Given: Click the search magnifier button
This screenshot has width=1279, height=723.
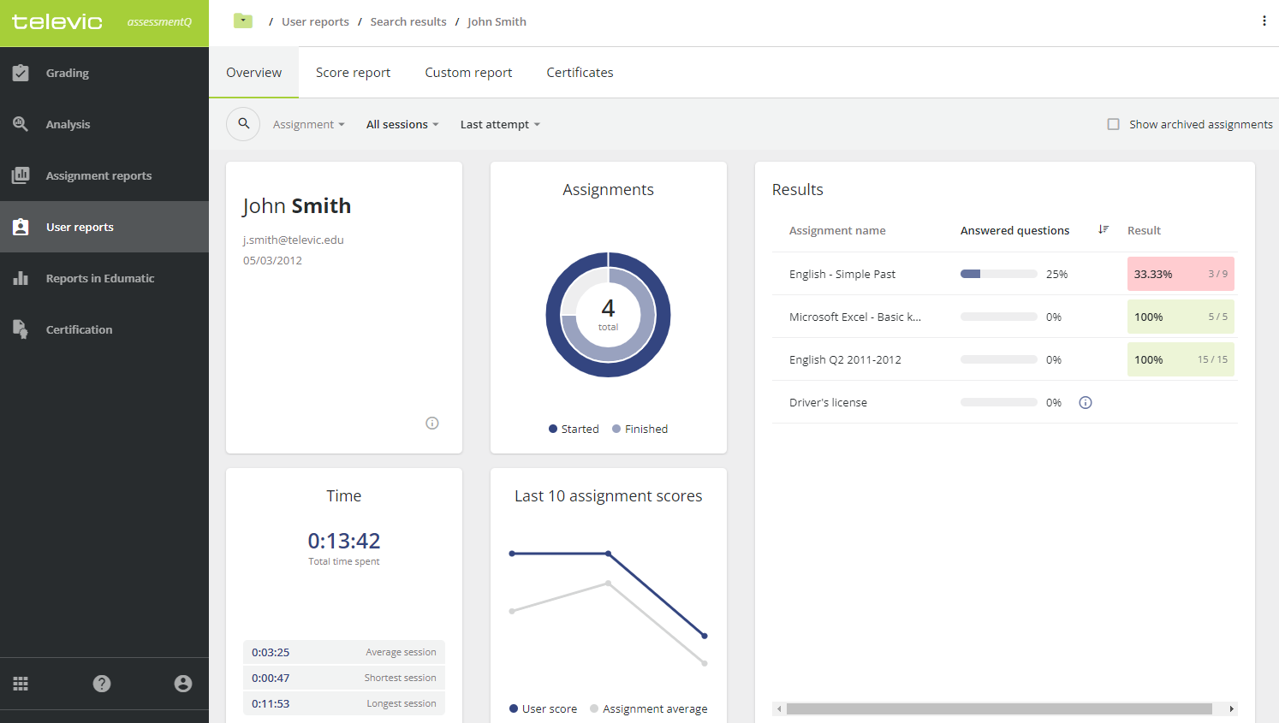Looking at the screenshot, I should [243, 124].
